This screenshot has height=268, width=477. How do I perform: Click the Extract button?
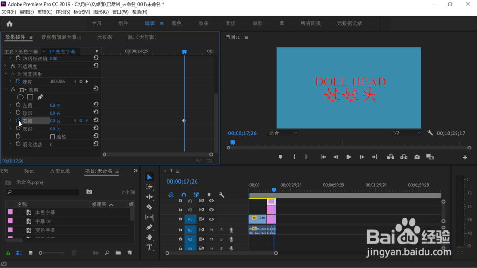404,157
